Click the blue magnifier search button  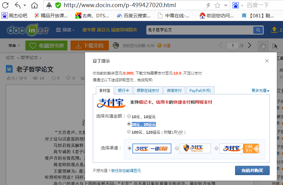pos(258,30)
